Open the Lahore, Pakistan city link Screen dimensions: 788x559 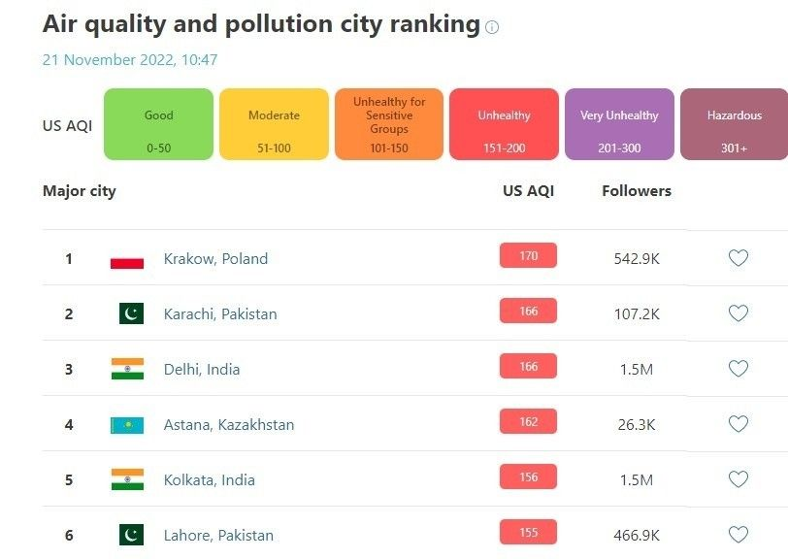click(218, 536)
